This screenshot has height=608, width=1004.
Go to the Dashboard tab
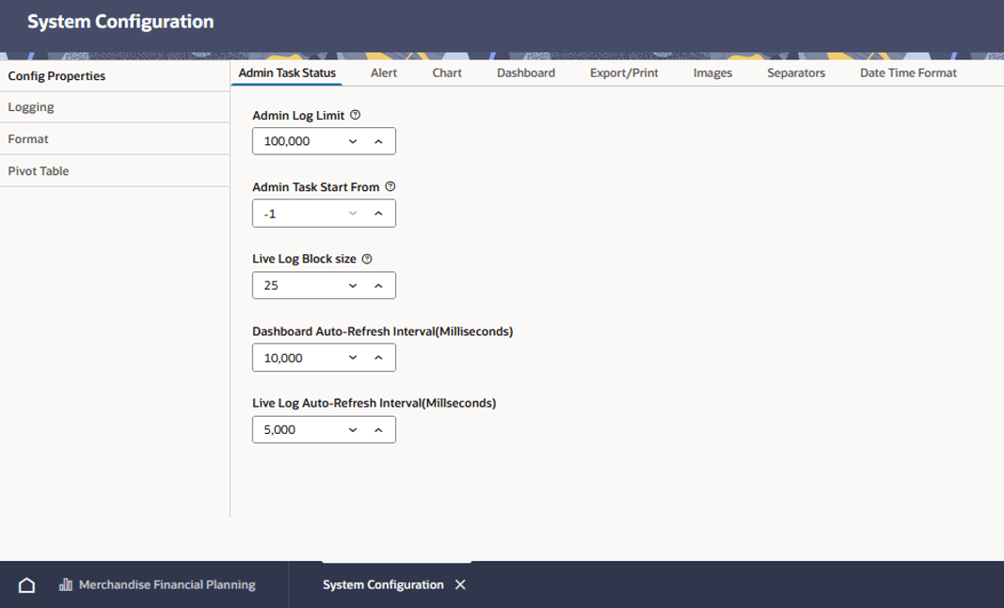[x=526, y=73]
